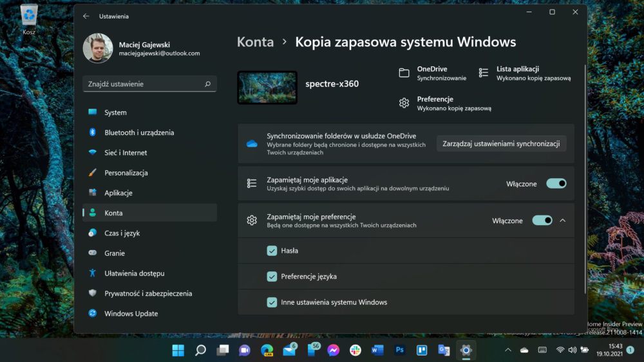Collapse Zapamiętaj moje preferencje section
The height and width of the screenshot is (362, 644).
[x=563, y=221]
